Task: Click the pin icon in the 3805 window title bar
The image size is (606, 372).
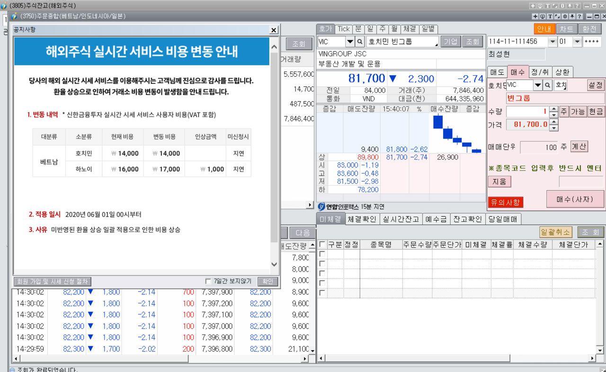Action: 570,6
